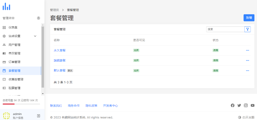Click the user account icon beside 管理菜单
Viewport: 257px width, 120px height.
[39, 18]
